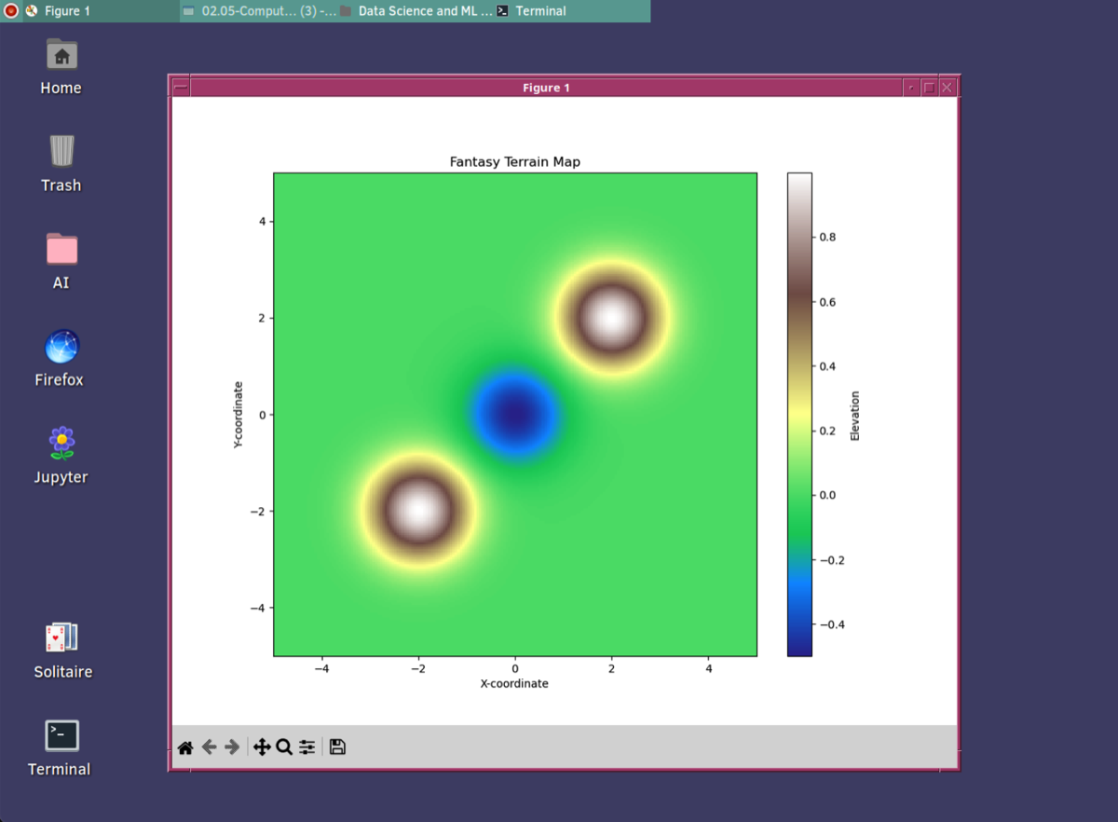Launch Jupyter from the desktop flower icon
This screenshot has width=1118, height=822.
point(61,444)
